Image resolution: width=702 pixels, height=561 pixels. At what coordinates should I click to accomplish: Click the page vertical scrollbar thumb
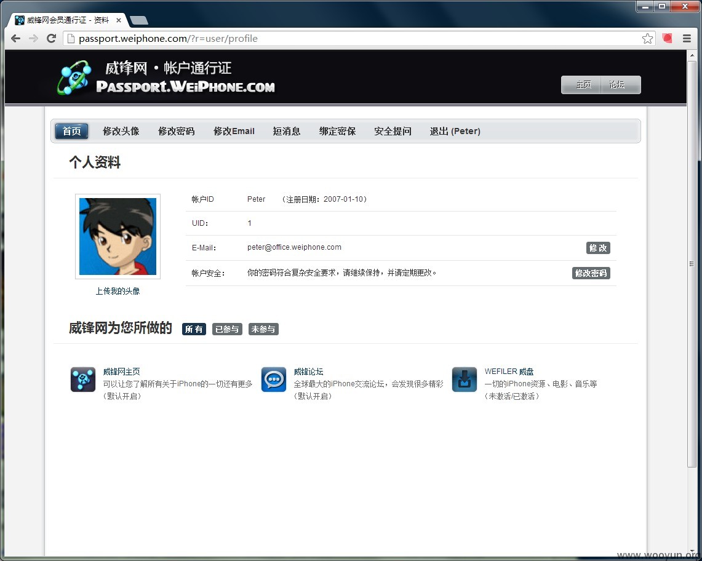(x=692, y=264)
